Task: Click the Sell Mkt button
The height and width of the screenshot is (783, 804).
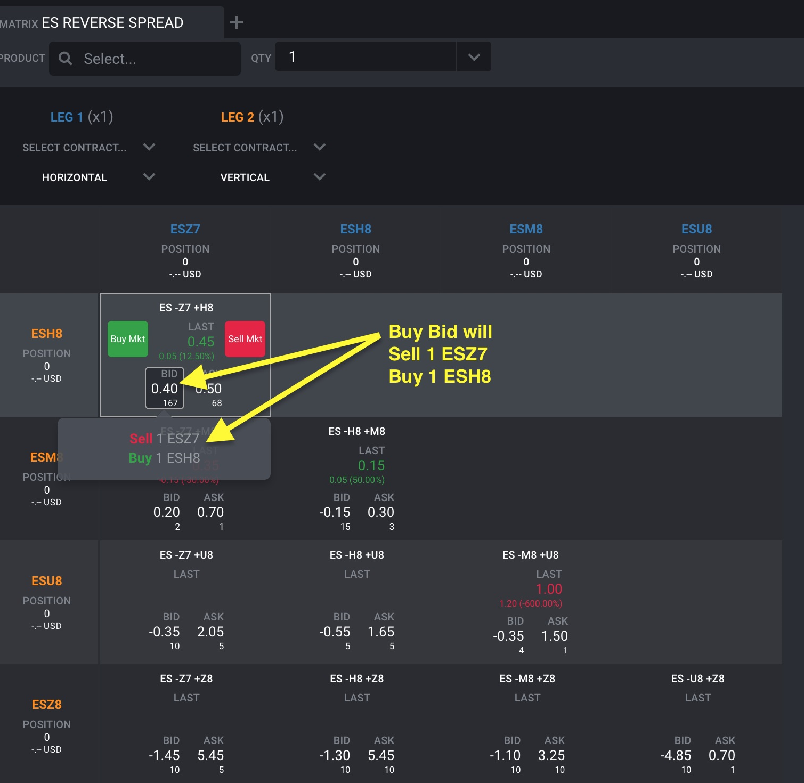Action: pyautogui.click(x=245, y=339)
